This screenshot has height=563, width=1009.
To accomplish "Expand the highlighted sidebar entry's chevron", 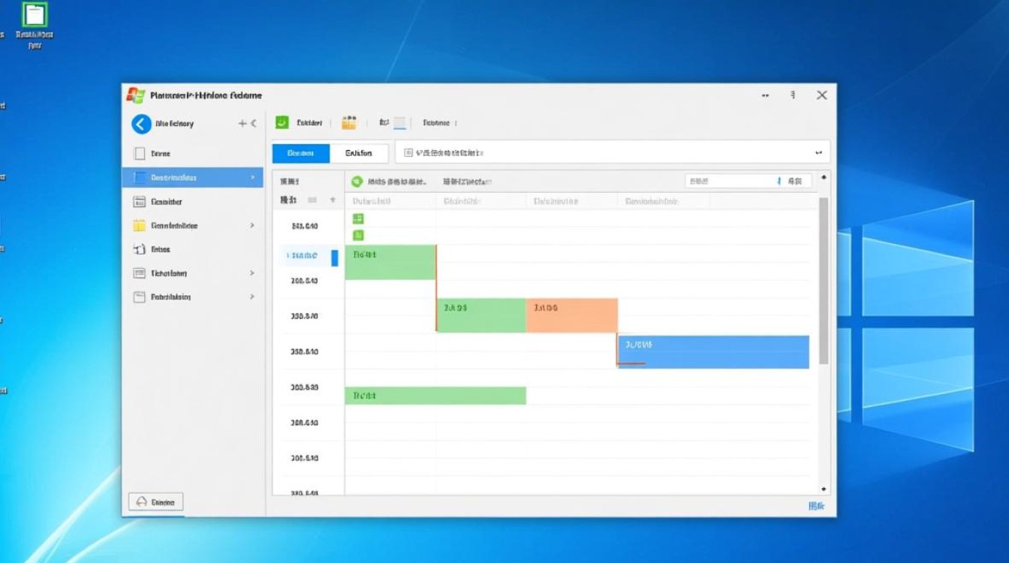I will pos(251,177).
